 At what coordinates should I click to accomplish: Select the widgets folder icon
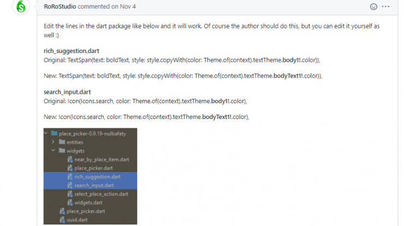coord(62,150)
